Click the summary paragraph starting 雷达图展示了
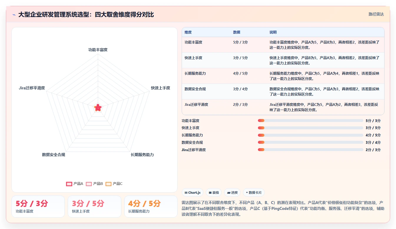396x229 pixels. [x=283, y=208]
